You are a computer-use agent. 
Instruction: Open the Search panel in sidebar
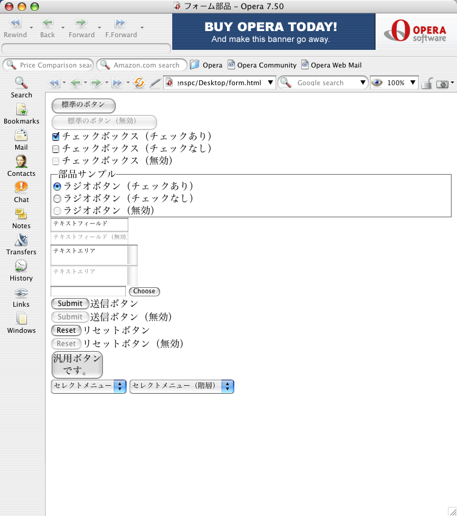point(21,88)
